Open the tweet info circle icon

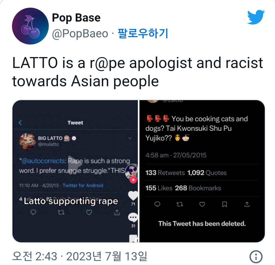(x=256, y=257)
